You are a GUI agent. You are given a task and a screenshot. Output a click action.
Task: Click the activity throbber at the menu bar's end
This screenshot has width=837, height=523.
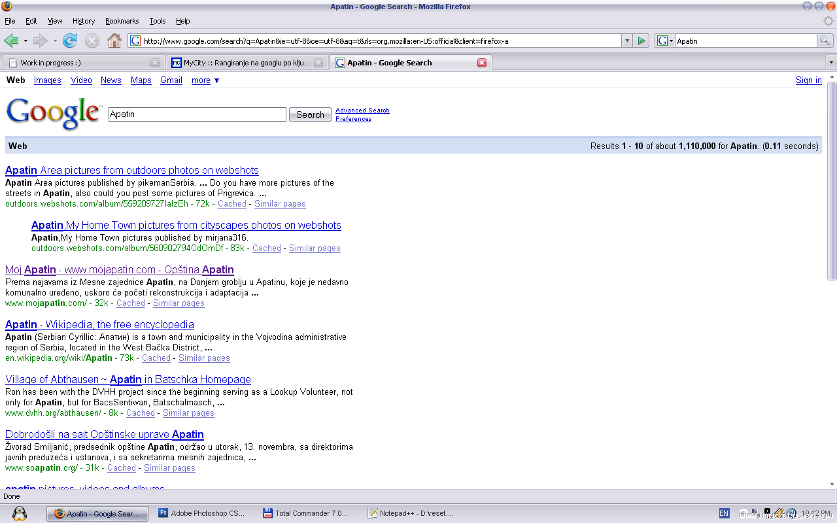[828, 21]
